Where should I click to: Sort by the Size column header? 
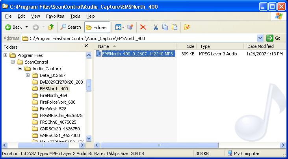(187, 46)
